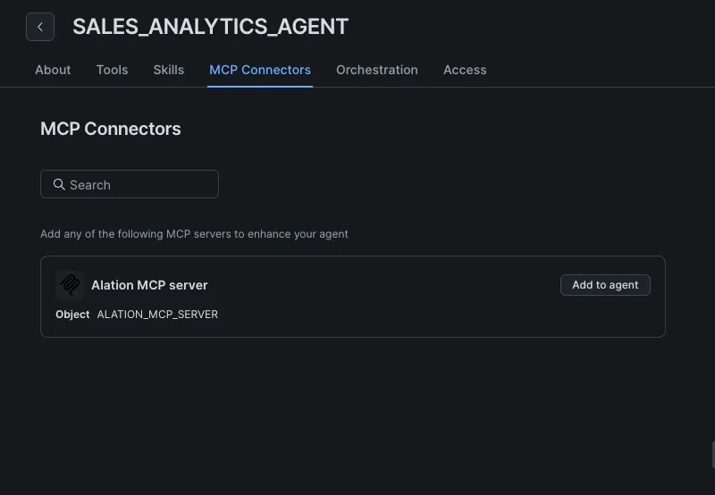715x495 pixels.
Task: Open the Access tab
Action: 465,70
